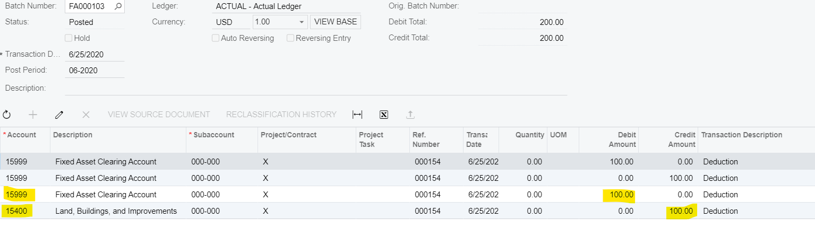Click VIEW SOURCE DOCUMENT button
The image size is (815, 227).
pyautogui.click(x=159, y=115)
